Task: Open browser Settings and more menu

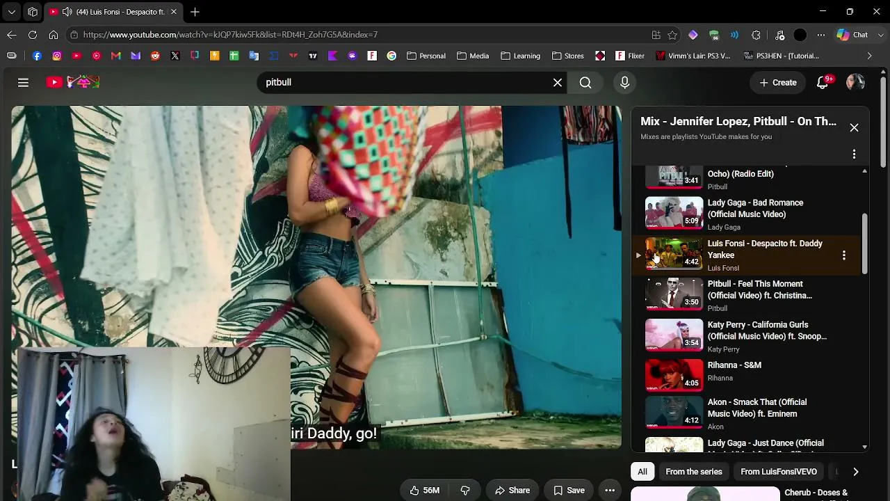Action: 821,35
